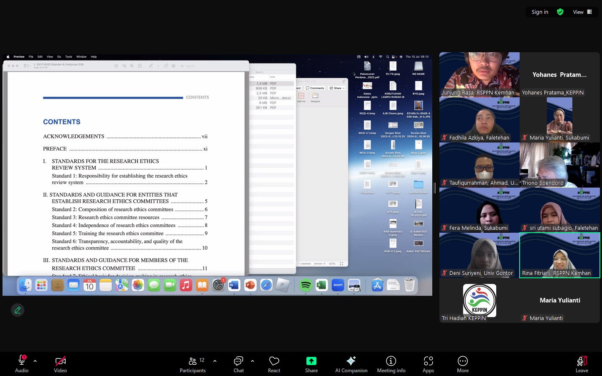Unmute the microphone with Audio button
The image size is (602, 376).
tap(22, 363)
